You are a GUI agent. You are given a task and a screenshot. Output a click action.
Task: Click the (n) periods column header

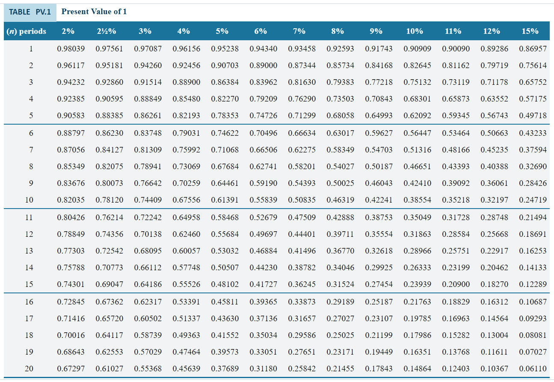click(26, 31)
